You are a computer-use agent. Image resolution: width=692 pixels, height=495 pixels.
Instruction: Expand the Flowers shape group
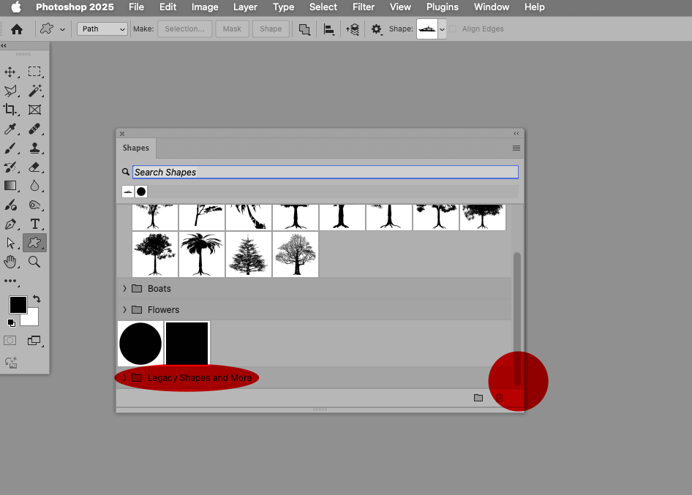124,309
